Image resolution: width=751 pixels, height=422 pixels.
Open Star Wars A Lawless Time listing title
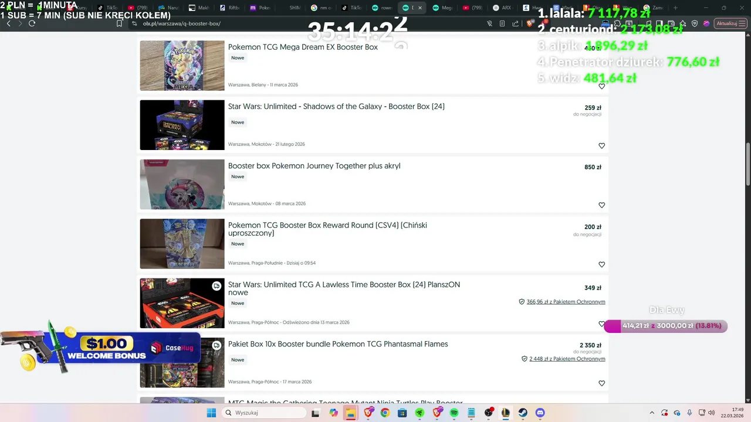coord(344,288)
